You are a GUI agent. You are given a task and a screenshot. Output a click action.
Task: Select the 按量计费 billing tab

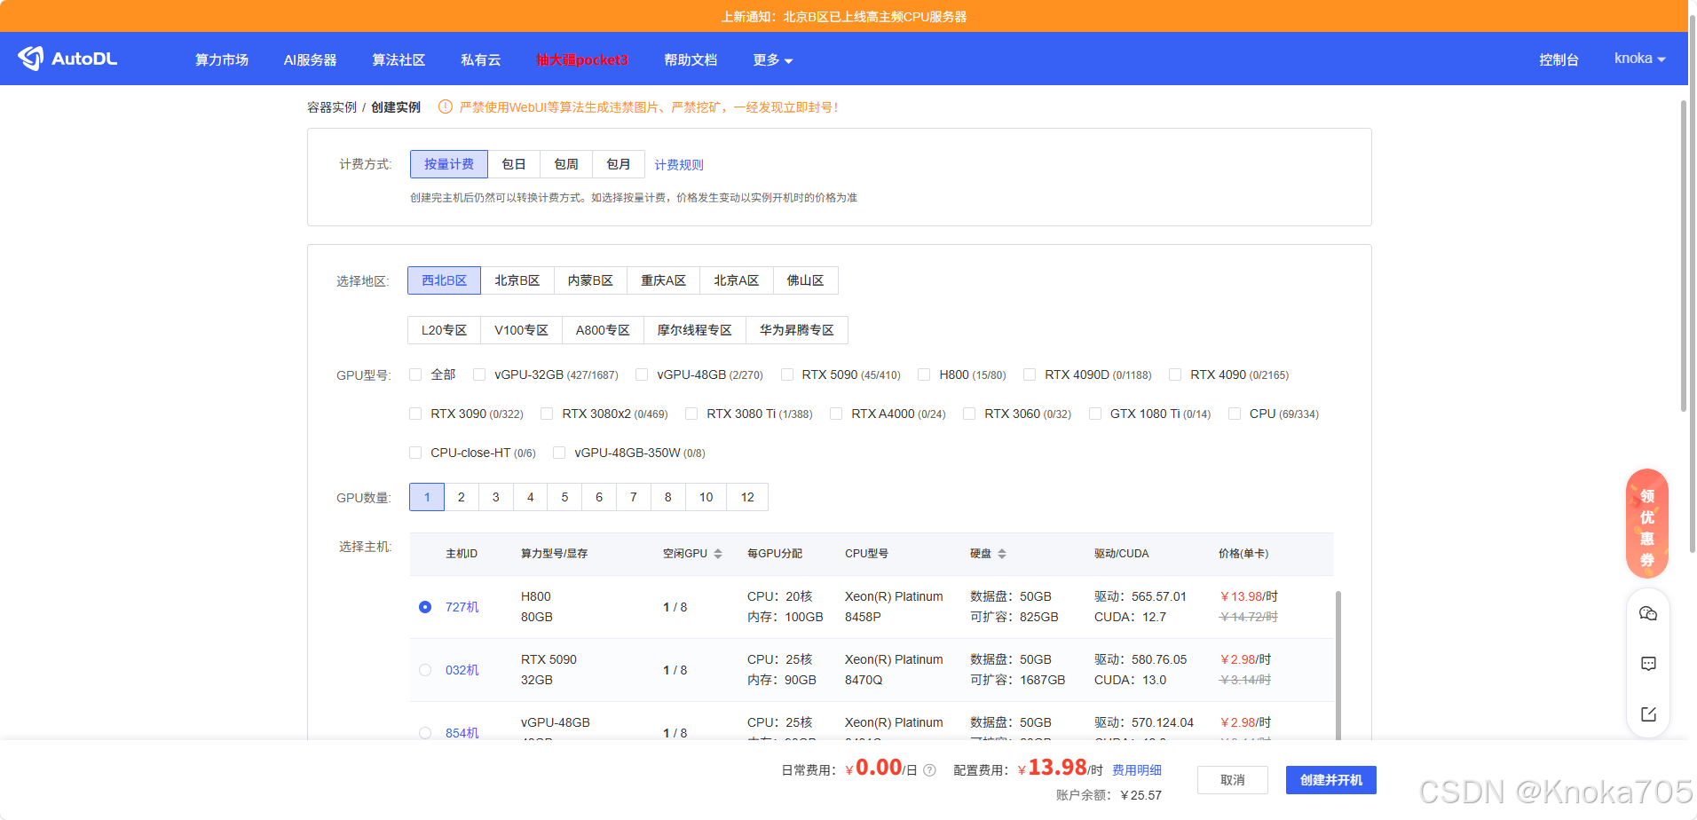tap(449, 164)
